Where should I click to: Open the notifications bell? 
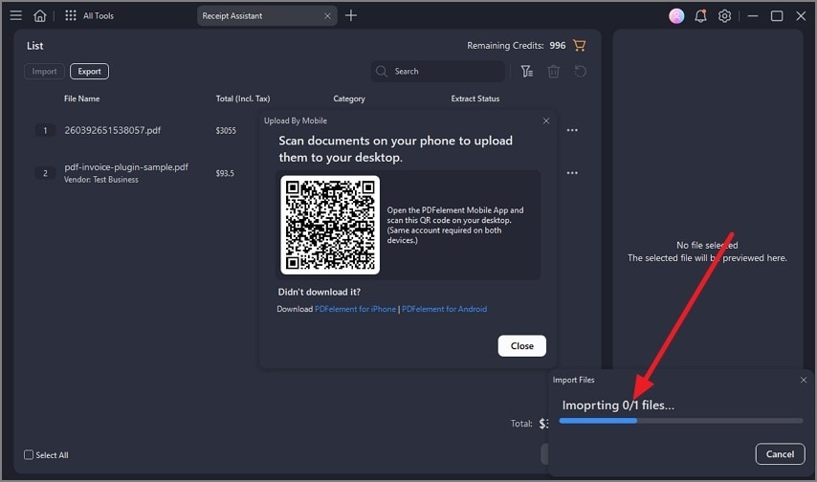click(700, 16)
